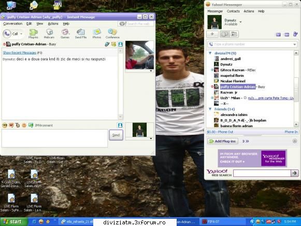This screenshot has width=301, height=226.
Task: Open the View menu in the chat window
Action: point(40,24)
